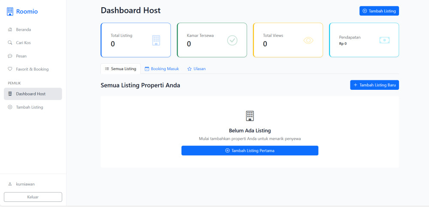
Task: Click the building icon in Total Listing card
Action: [x=156, y=40]
